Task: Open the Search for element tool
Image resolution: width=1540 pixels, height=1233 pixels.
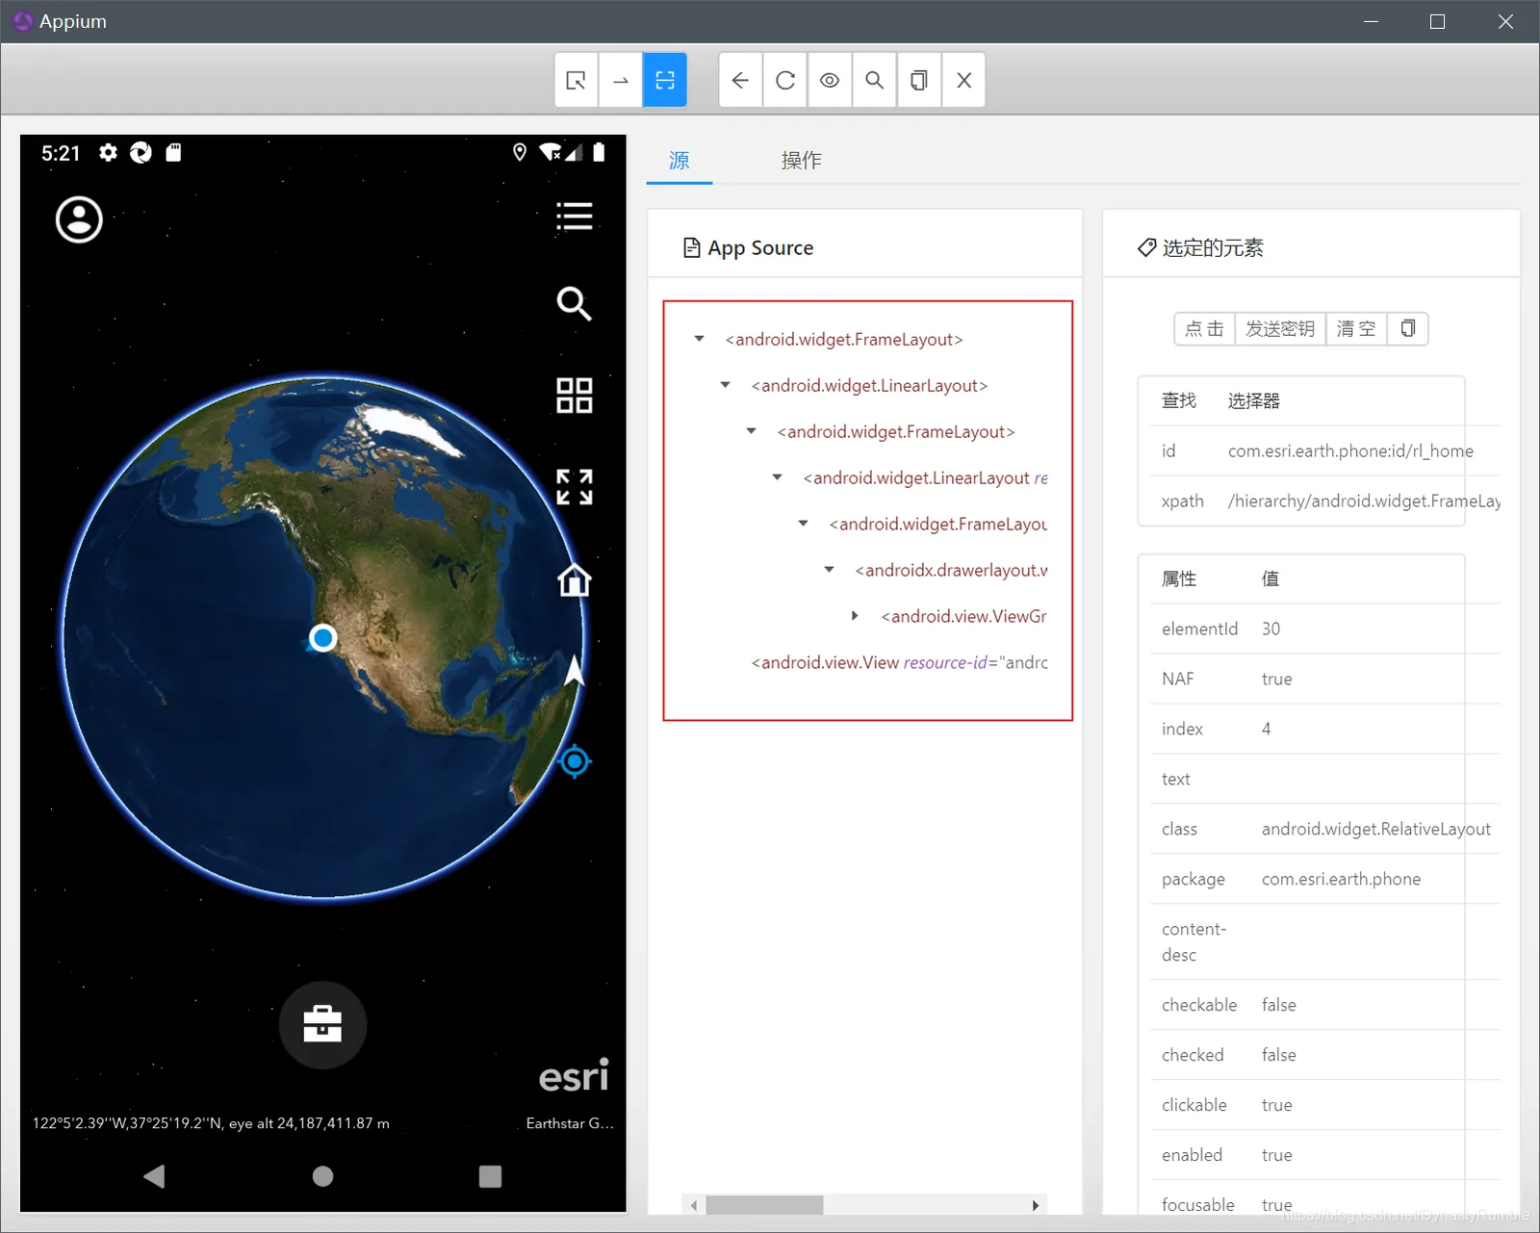Action: click(874, 80)
